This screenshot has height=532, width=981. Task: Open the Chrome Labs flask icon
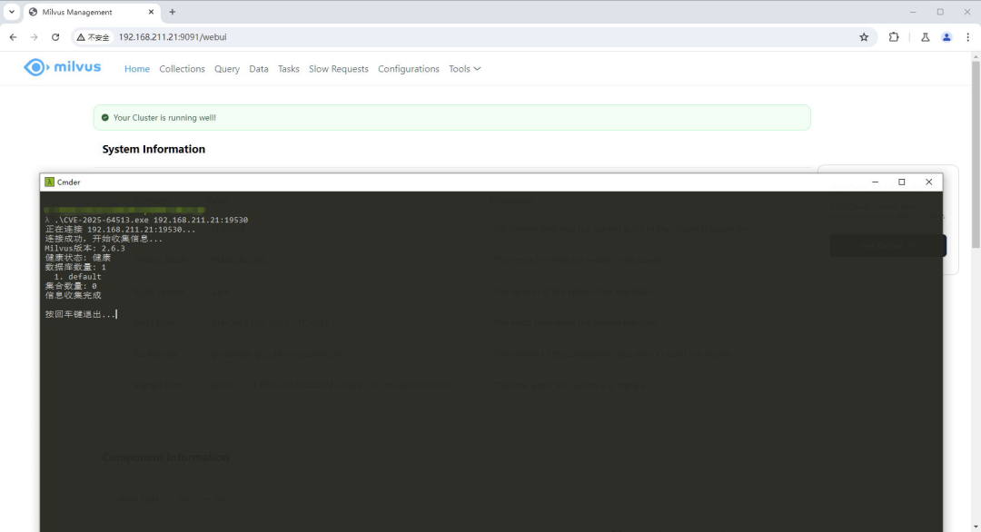pos(925,37)
